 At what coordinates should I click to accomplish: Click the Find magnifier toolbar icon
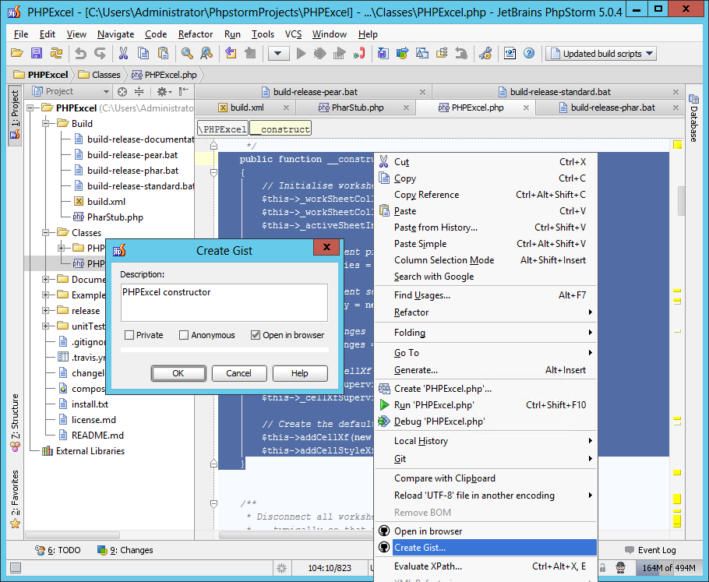[x=187, y=53]
